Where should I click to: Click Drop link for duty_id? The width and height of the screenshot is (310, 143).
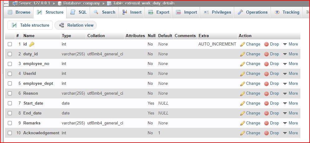click(271, 54)
